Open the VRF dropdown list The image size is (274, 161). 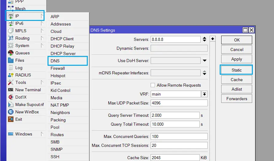pos(204,94)
